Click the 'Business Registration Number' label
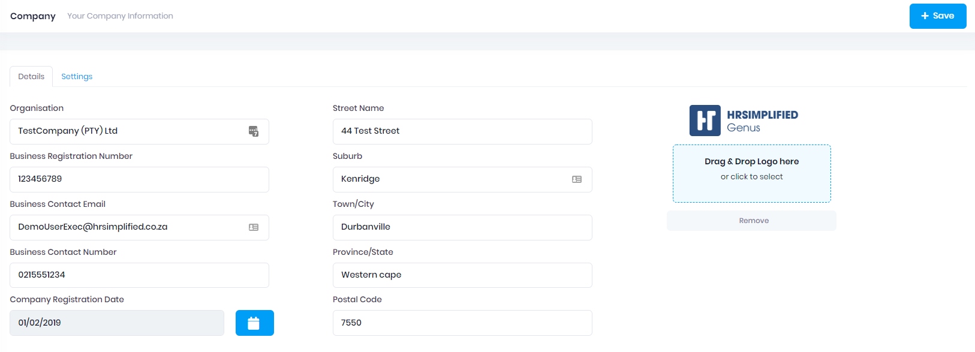This screenshot has width=975, height=352. pyautogui.click(x=71, y=156)
